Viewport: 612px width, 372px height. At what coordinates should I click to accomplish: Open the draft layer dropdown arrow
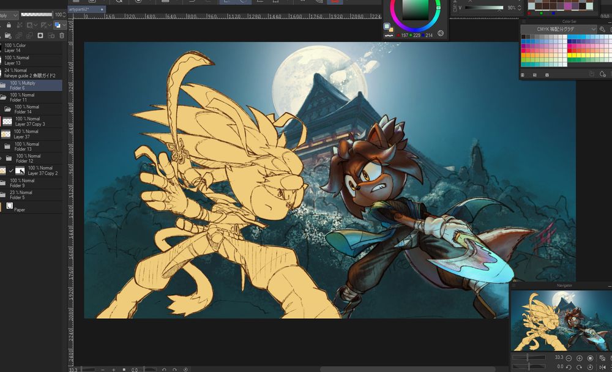click(50, 25)
